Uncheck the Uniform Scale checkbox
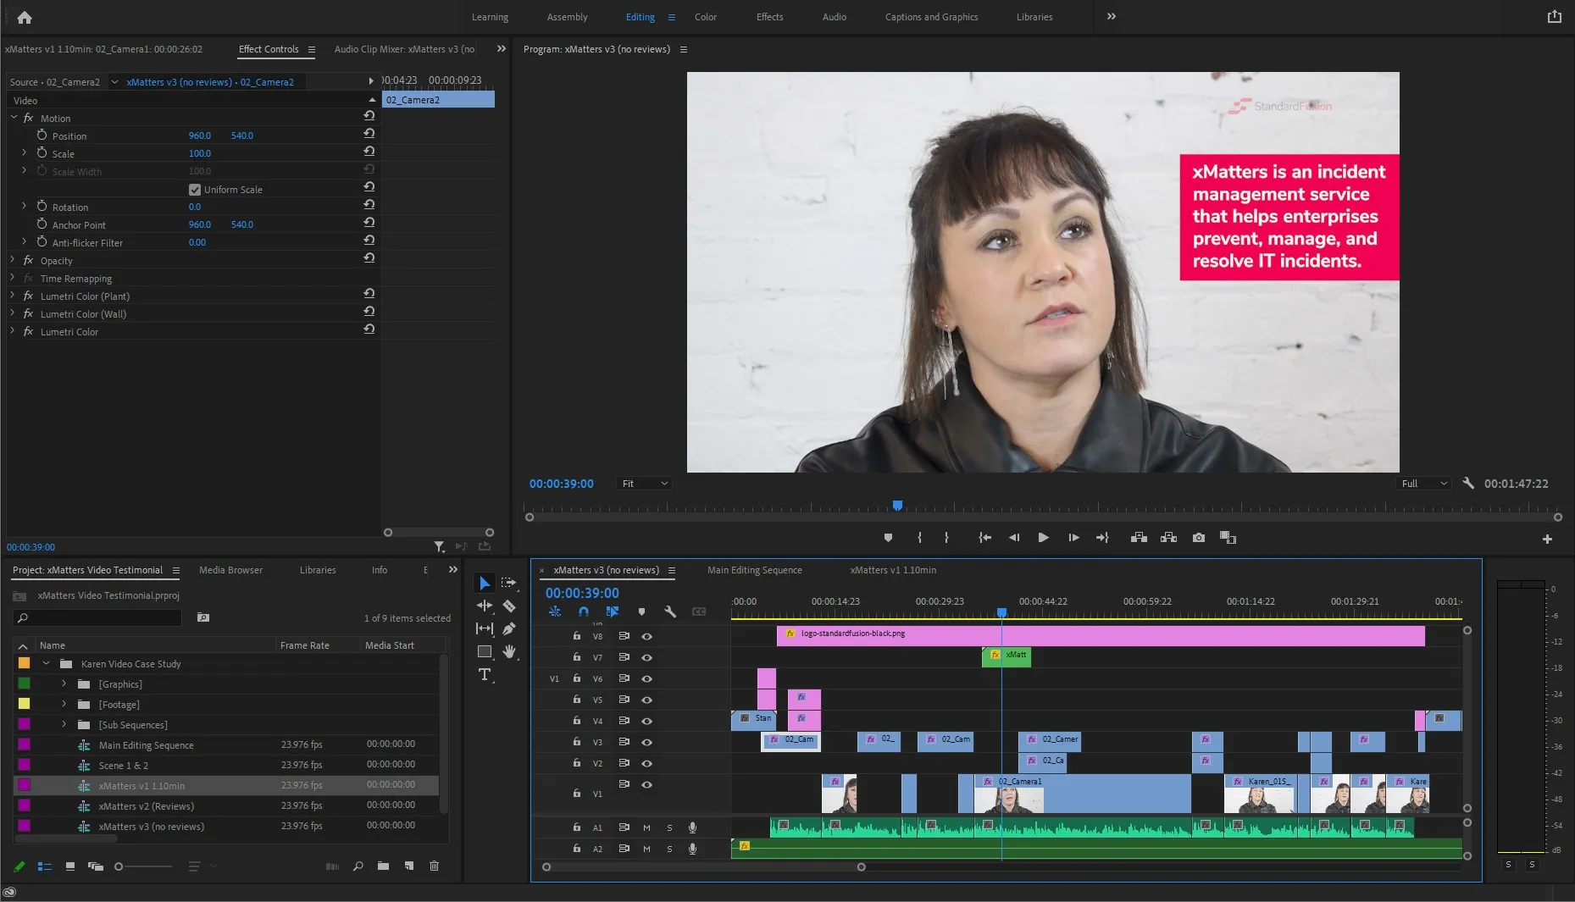This screenshot has width=1575, height=902. click(195, 190)
